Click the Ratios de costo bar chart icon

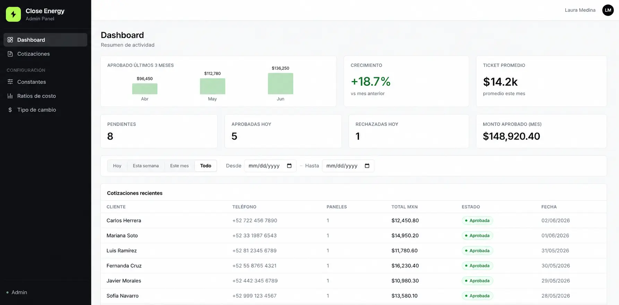coord(10,96)
